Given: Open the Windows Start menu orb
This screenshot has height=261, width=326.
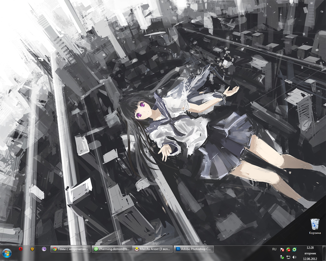Looking at the screenshot, I should tap(7, 253).
